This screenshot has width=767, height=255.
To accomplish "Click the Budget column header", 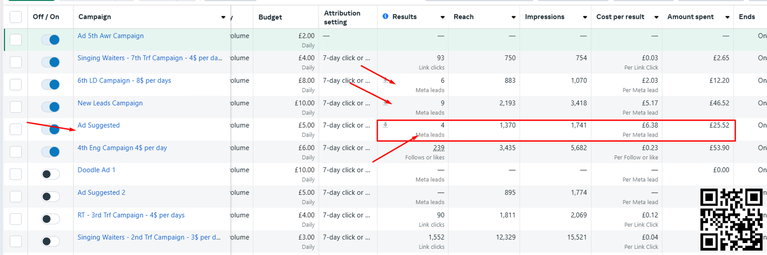I will pos(270,17).
